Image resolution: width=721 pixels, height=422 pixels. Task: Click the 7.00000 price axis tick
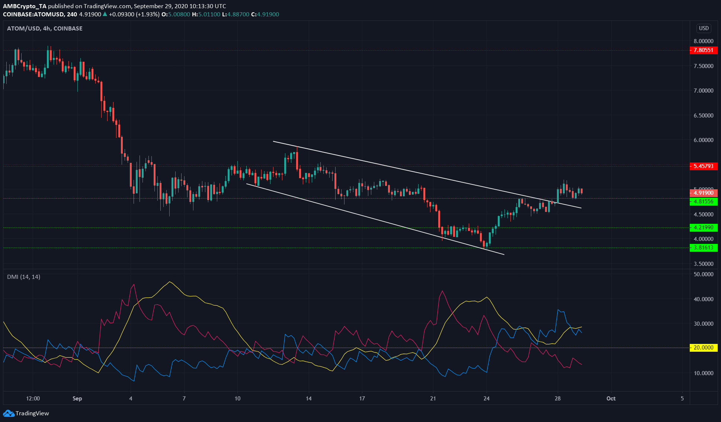pos(704,91)
